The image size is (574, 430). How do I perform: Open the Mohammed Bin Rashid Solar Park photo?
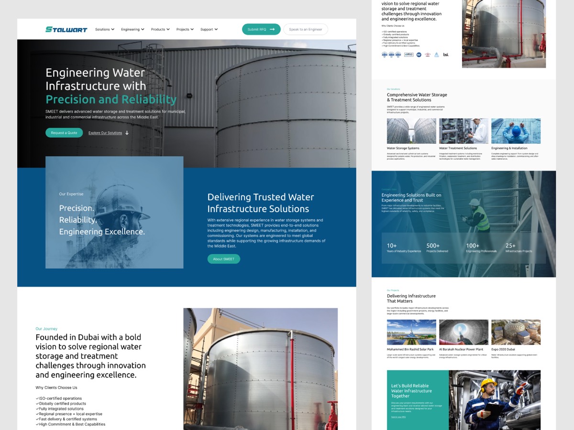tap(411, 332)
